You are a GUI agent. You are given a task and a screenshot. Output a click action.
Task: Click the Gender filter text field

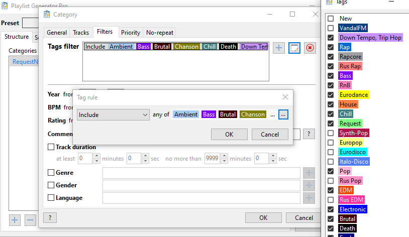(x=201, y=186)
